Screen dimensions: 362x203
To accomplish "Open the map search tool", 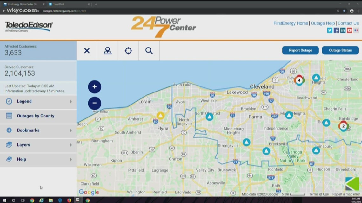I will 149,51.
